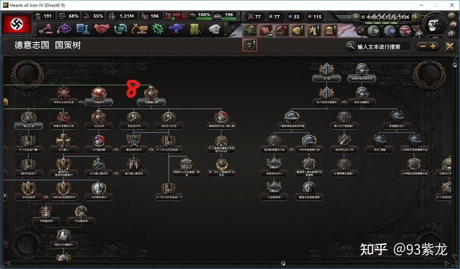Click the air experience value 115

[x=317, y=17]
